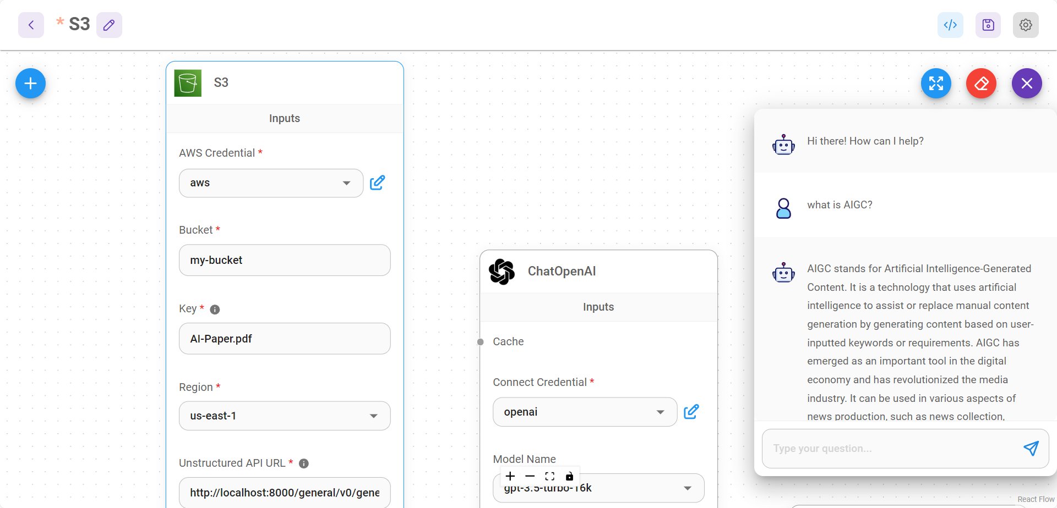Viewport: 1057px width, 508px height.
Task: Add a new node with plus button
Action: click(x=30, y=84)
